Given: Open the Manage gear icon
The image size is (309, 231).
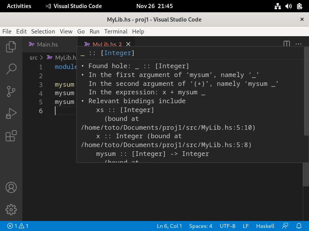Looking at the screenshot, I should click(11, 209).
